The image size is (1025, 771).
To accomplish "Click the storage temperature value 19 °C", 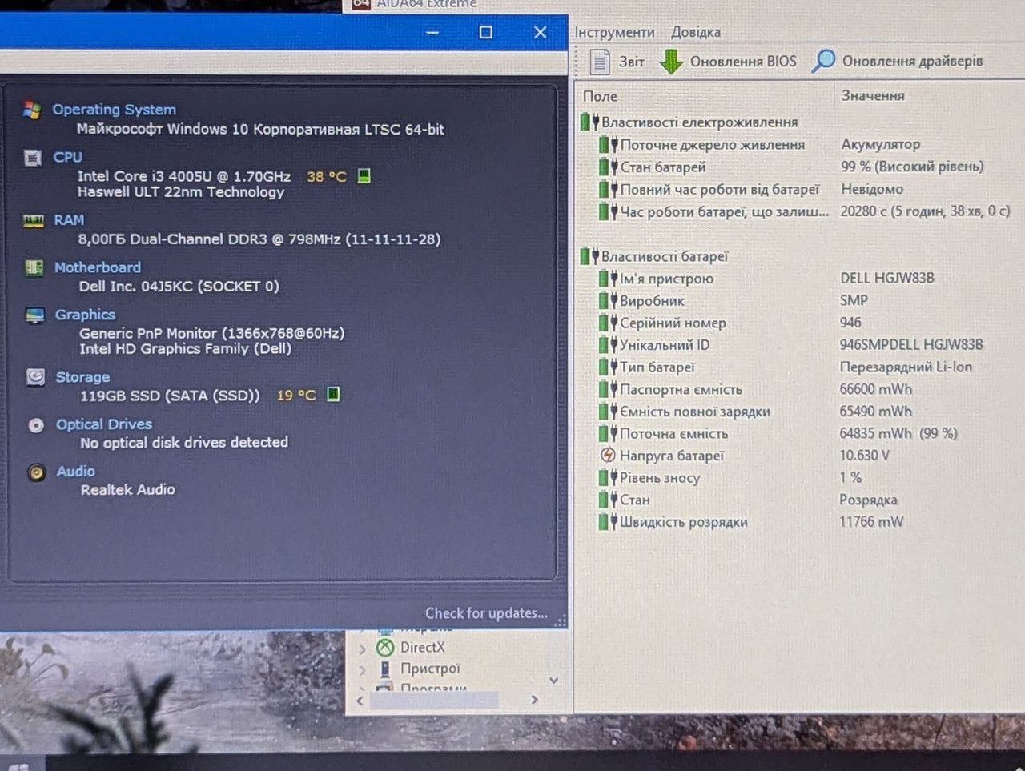I will pos(296,395).
